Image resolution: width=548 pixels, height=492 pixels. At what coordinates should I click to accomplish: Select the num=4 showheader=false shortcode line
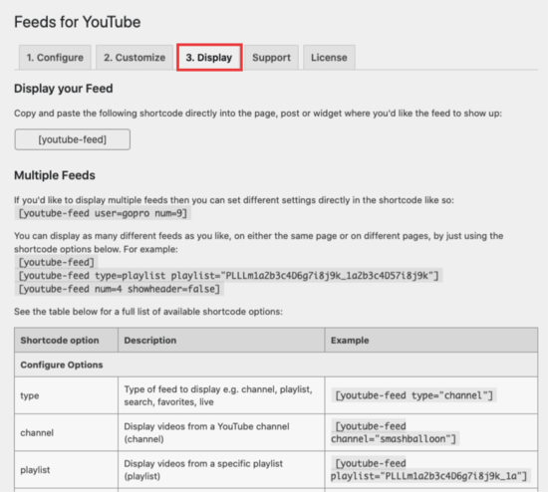pos(120,289)
